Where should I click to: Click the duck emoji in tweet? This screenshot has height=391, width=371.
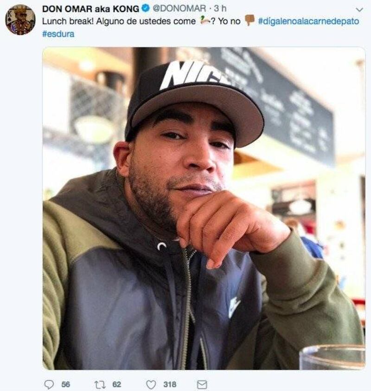205,21
